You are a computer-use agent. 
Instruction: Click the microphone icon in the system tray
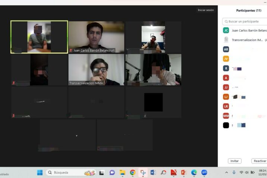tap(234, 172)
